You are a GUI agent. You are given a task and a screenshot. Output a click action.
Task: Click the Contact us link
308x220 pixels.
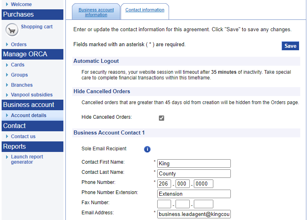pos(23,137)
